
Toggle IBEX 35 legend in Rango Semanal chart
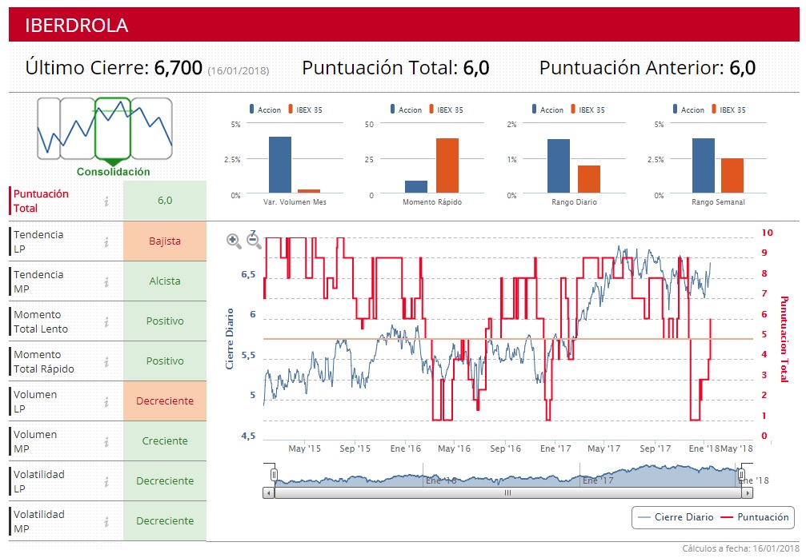729,110
